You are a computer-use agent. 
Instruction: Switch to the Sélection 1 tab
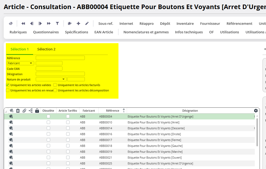(19, 49)
